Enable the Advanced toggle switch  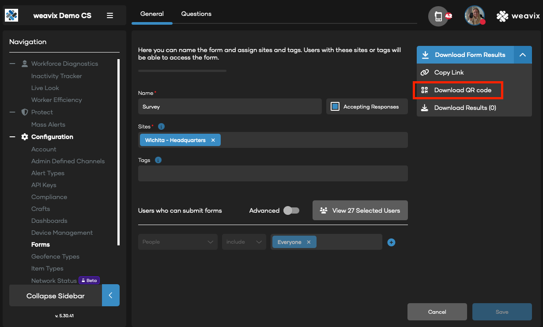pyautogui.click(x=291, y=210)
